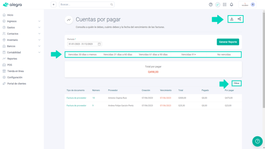
Task: Click the Q475,00 por pagar value
Action: click(x=229, y=98)
